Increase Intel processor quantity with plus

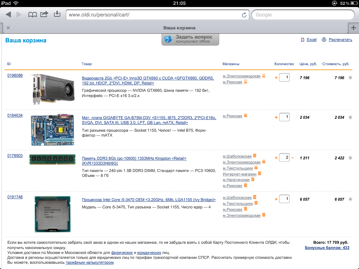click(x=276, y=199)
